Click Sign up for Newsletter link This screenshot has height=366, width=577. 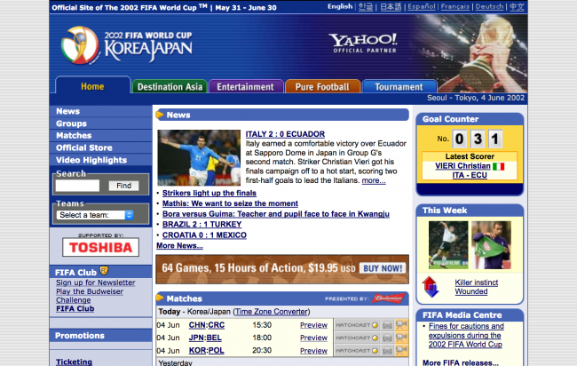click(96, 282)
